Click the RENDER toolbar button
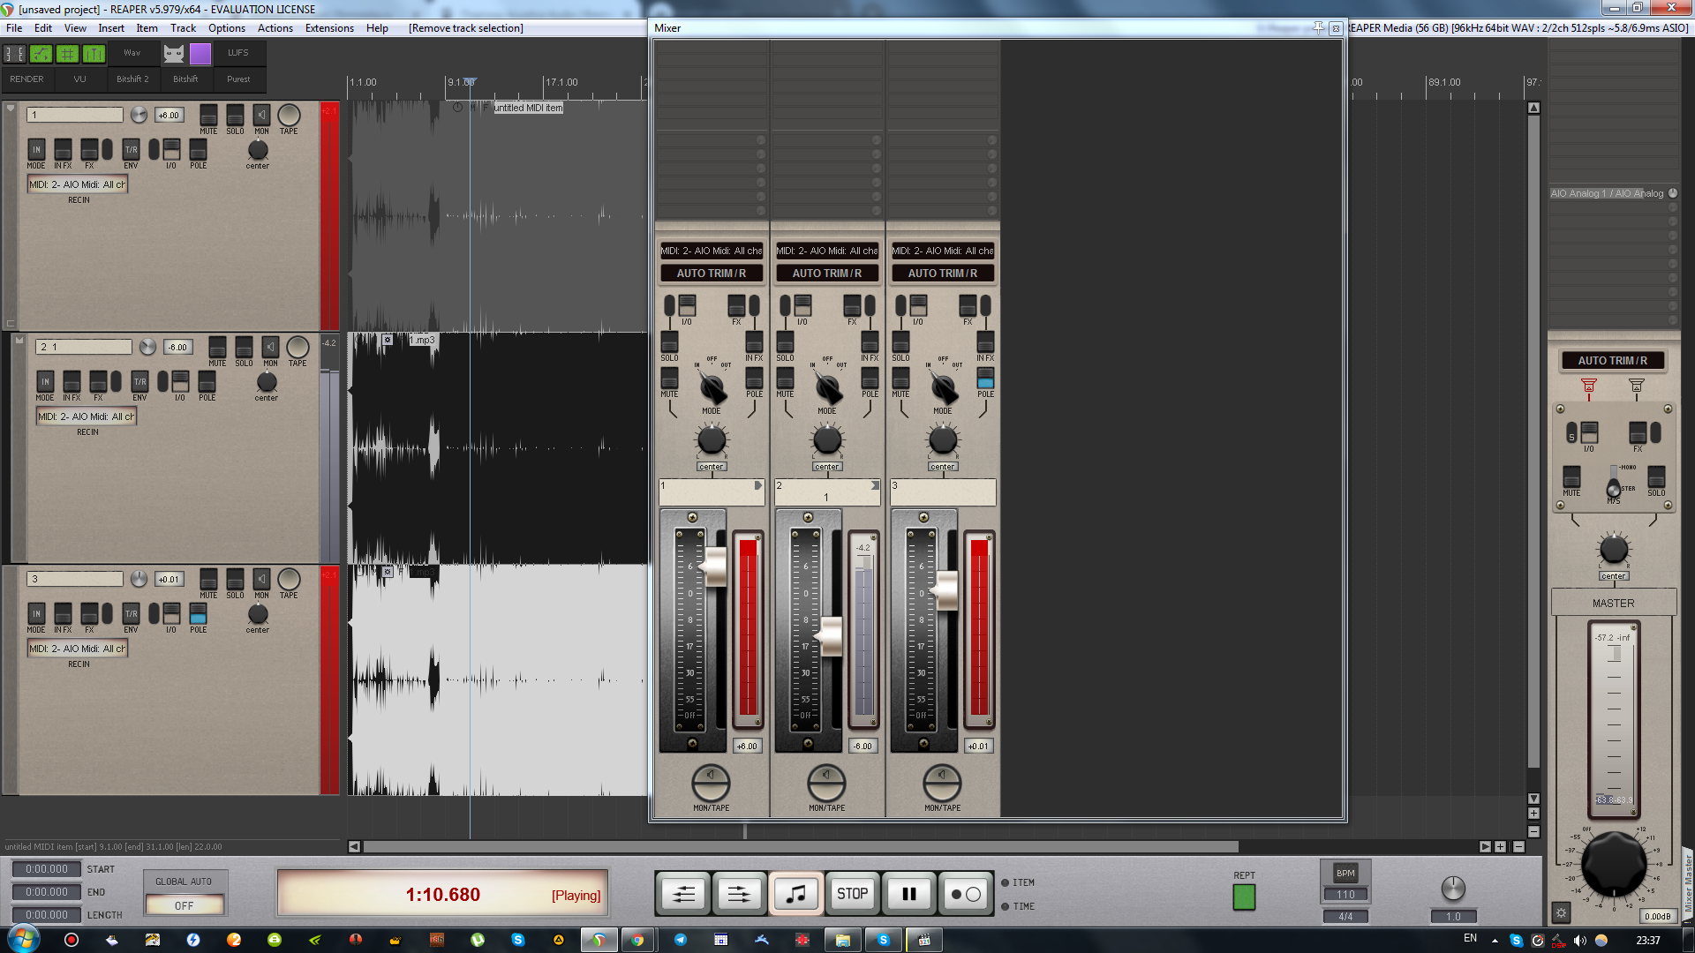Screen dimensions: 1695x953 (26, 79)
